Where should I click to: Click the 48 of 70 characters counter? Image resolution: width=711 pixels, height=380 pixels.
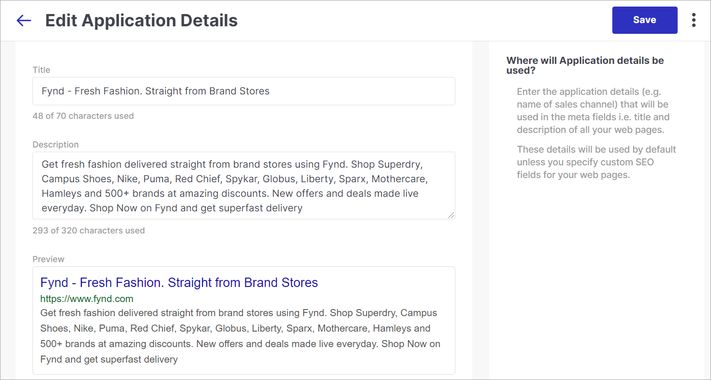[83, 116]
